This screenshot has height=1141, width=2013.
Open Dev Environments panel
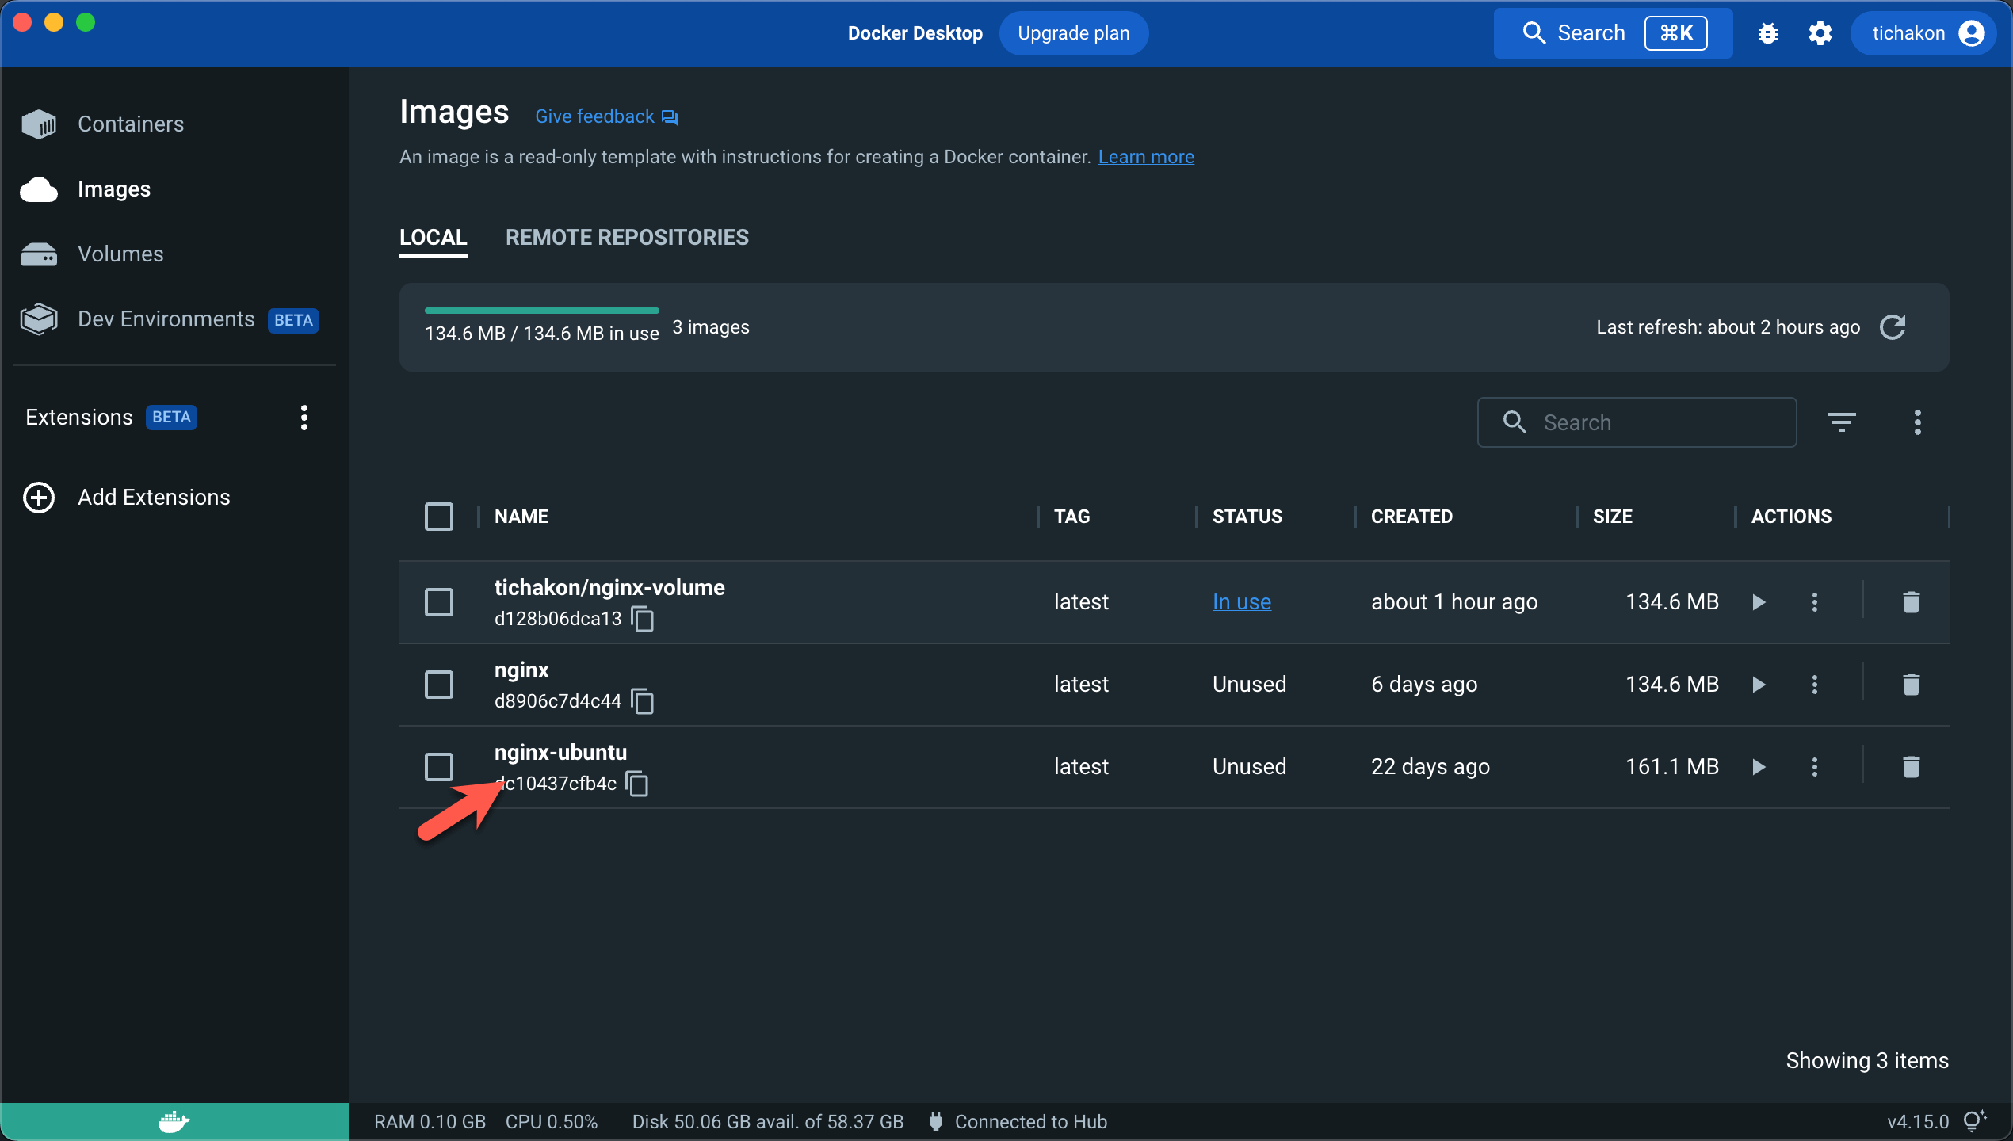pyautogui.click(x=165, y=319)
